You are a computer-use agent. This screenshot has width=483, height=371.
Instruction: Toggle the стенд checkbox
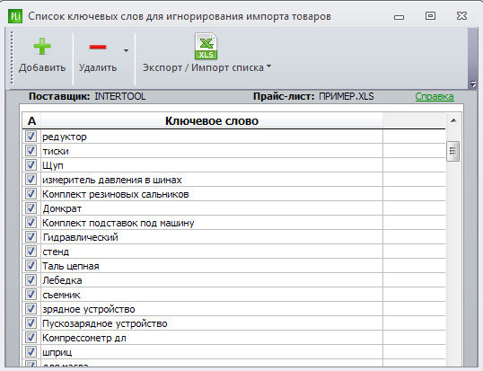point(31,252)
